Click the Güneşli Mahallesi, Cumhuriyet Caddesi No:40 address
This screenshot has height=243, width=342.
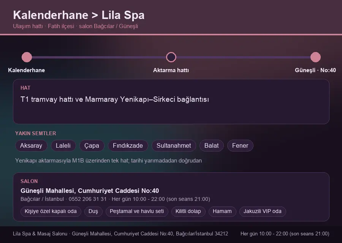pos(90,191)
